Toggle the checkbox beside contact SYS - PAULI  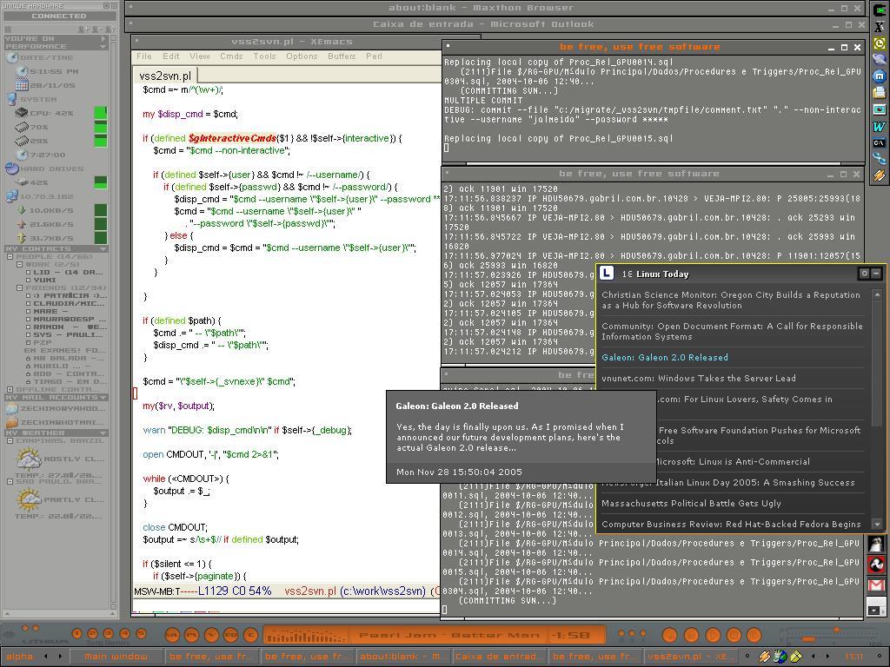click(29, 334)
